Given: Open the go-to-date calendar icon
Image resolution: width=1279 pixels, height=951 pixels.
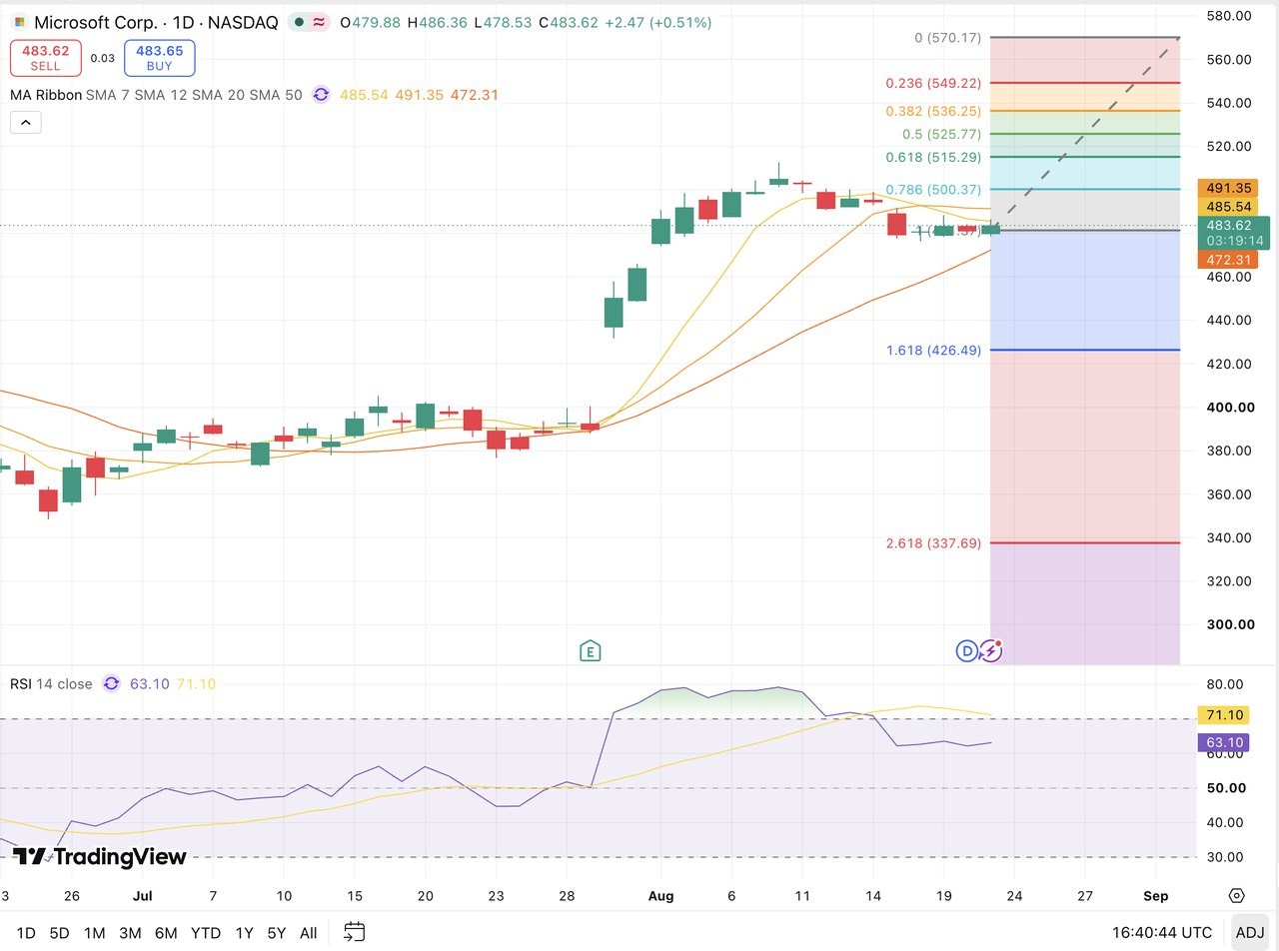Looking at the screenshot, I should (x=353, y=932).
